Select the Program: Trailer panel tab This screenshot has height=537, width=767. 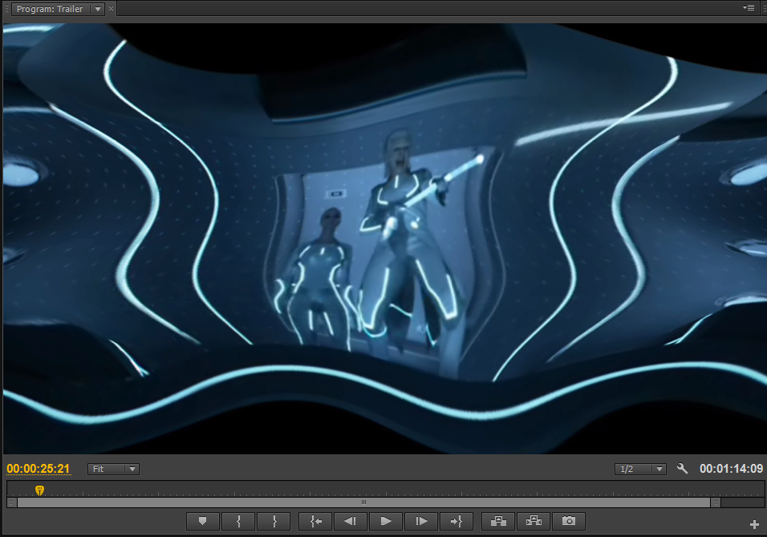50,9
